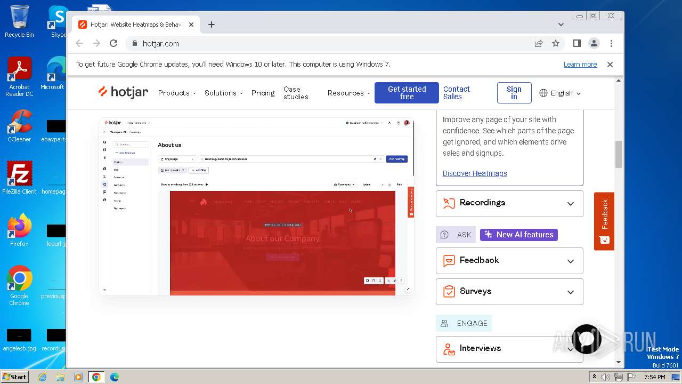Open Microsoft Edge from the taskbar
This screenshot has width=682, height=384.
pos(115,377)
